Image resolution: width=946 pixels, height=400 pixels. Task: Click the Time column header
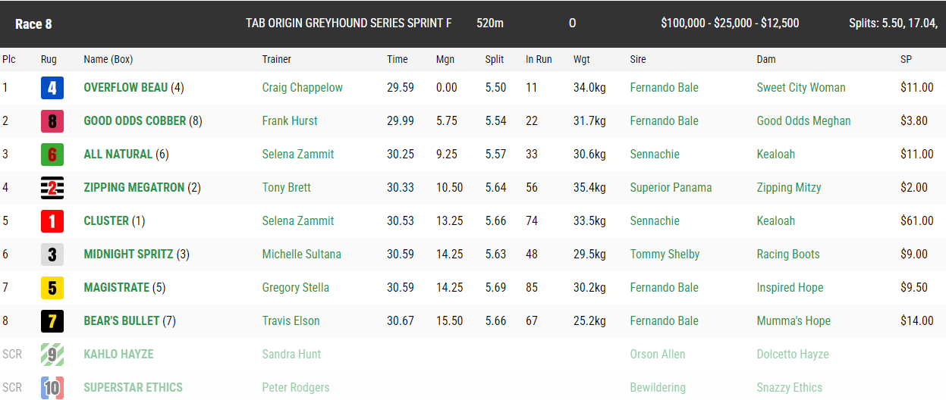click(x=397, y=59)
